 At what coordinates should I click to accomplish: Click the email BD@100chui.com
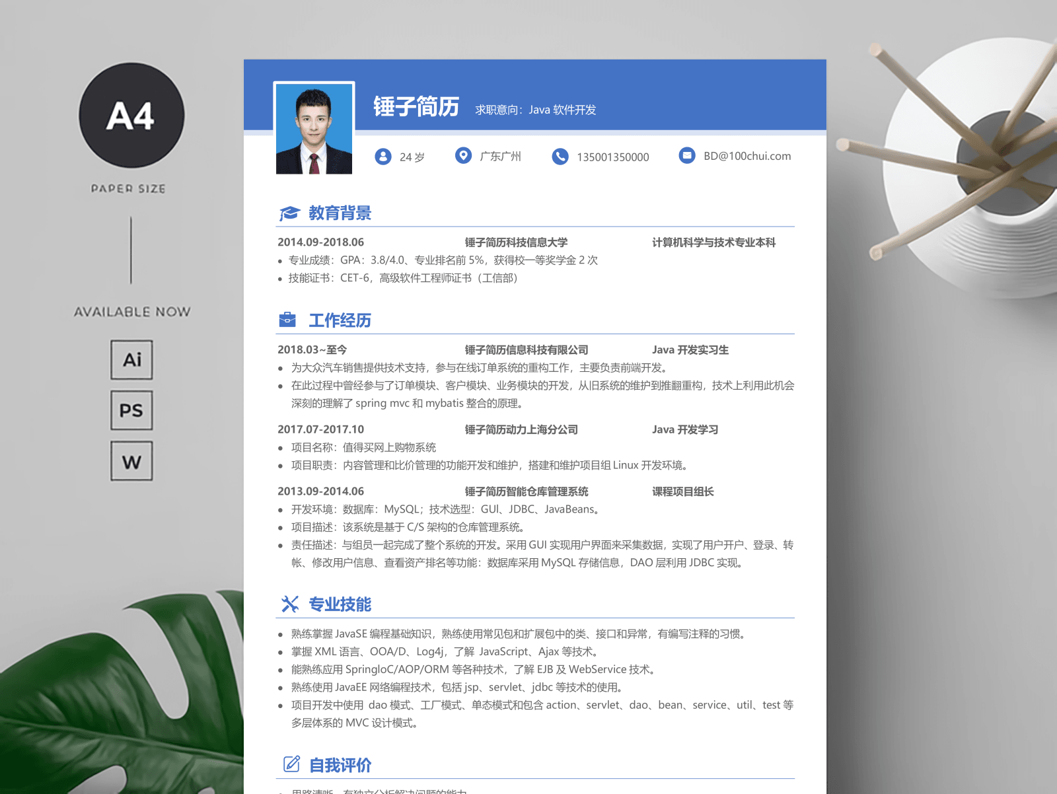(x=747, y=156)
